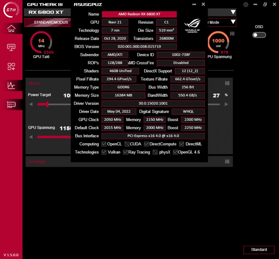279x259 pixels.
Task: Open Sonstige panel tuning sliders icon
Action: click(x=227, y=162)
